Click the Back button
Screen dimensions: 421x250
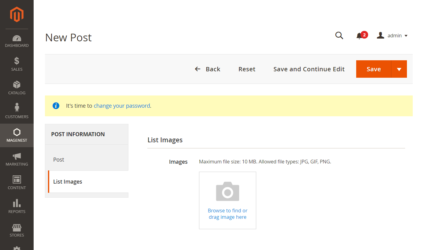208,69
